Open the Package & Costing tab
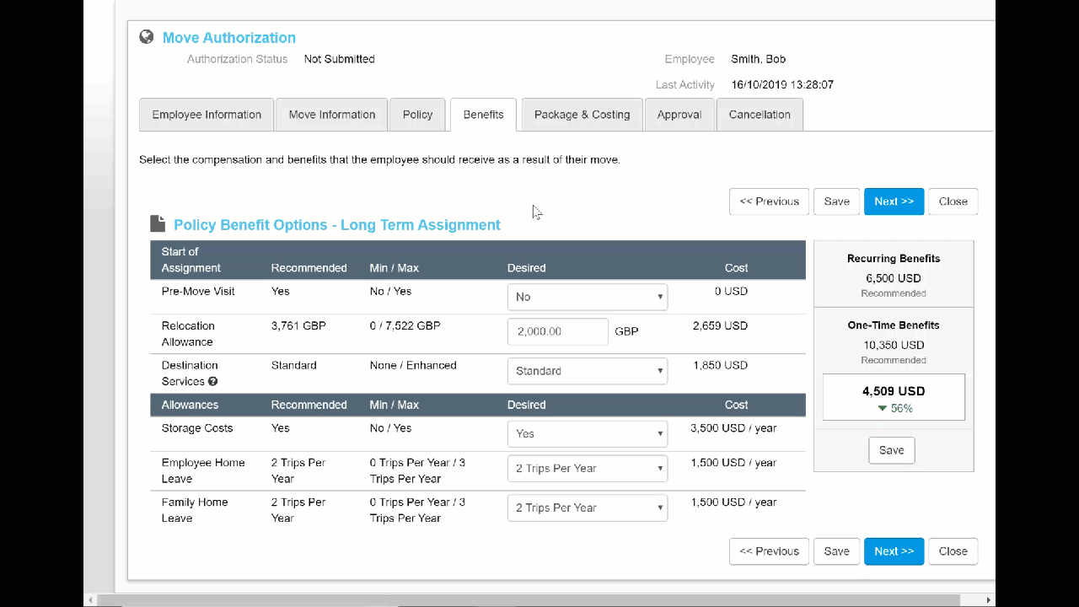Viewport: 1079px width, 607px height. click(x=582, y=115)
